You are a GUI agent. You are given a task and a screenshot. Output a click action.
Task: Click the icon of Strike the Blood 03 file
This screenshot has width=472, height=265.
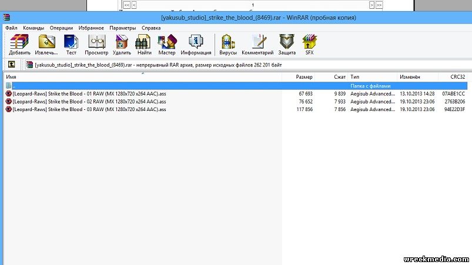click(x=8, y=109)
